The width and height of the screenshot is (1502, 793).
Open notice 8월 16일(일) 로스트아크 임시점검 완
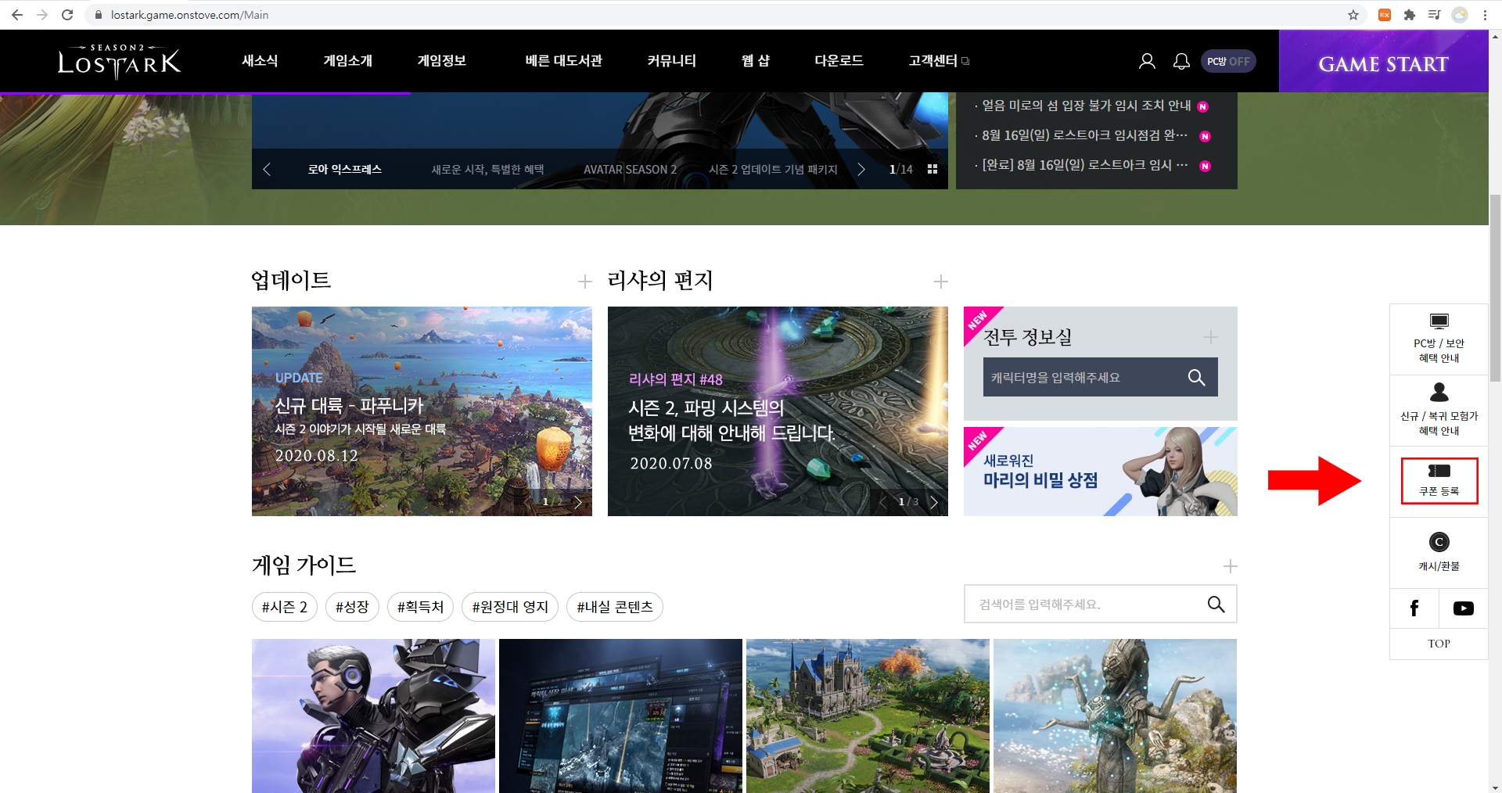click(1085, 135)
